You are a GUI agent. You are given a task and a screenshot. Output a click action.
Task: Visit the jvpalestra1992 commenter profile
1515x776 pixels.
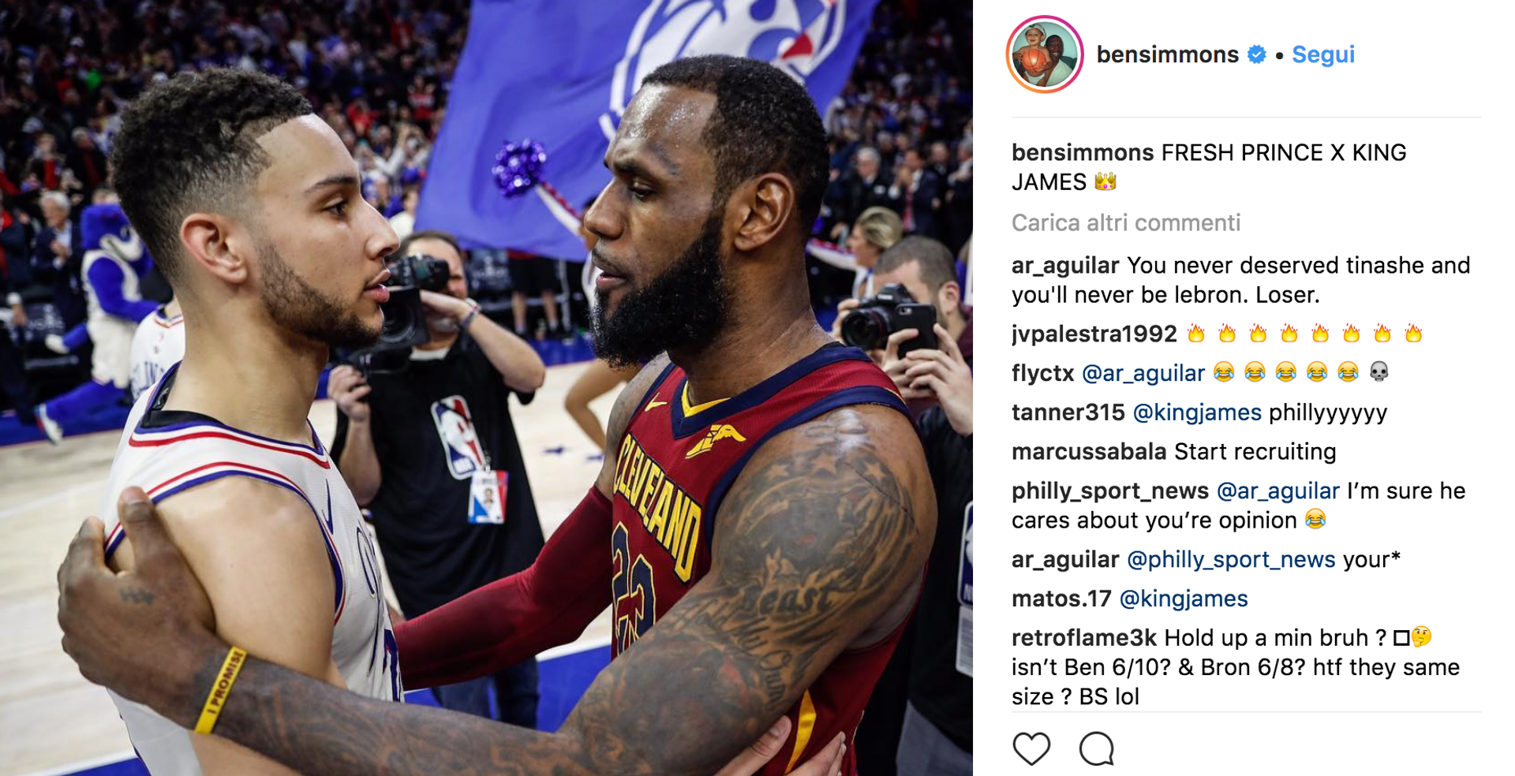pos(1094,334)
